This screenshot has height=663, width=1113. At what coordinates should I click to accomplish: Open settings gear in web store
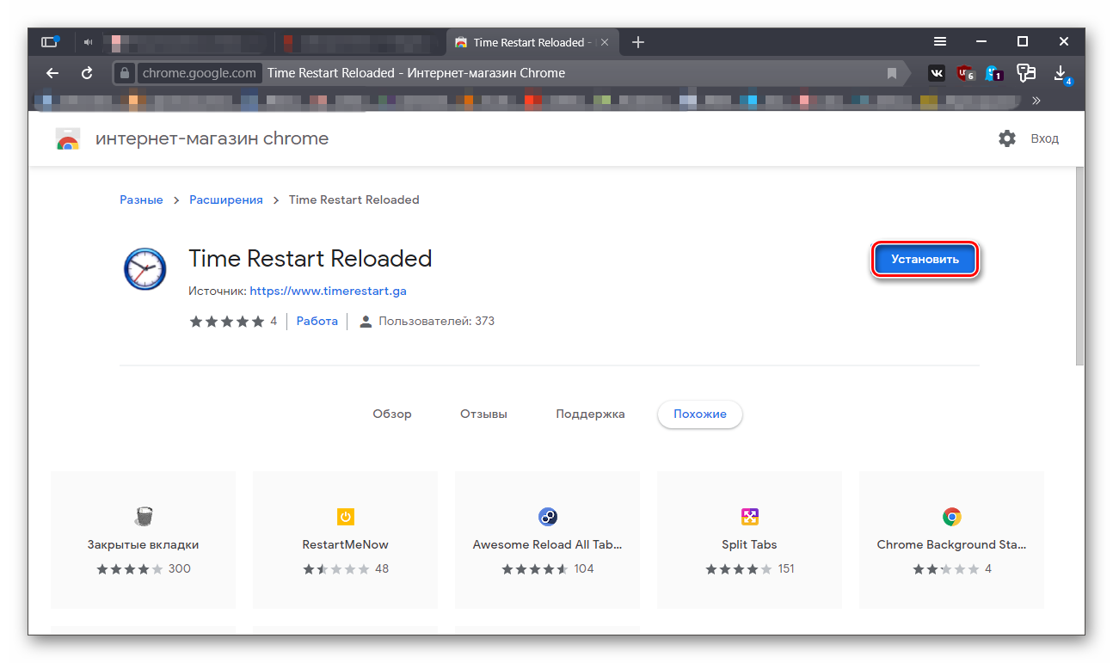click(1007, 138)
